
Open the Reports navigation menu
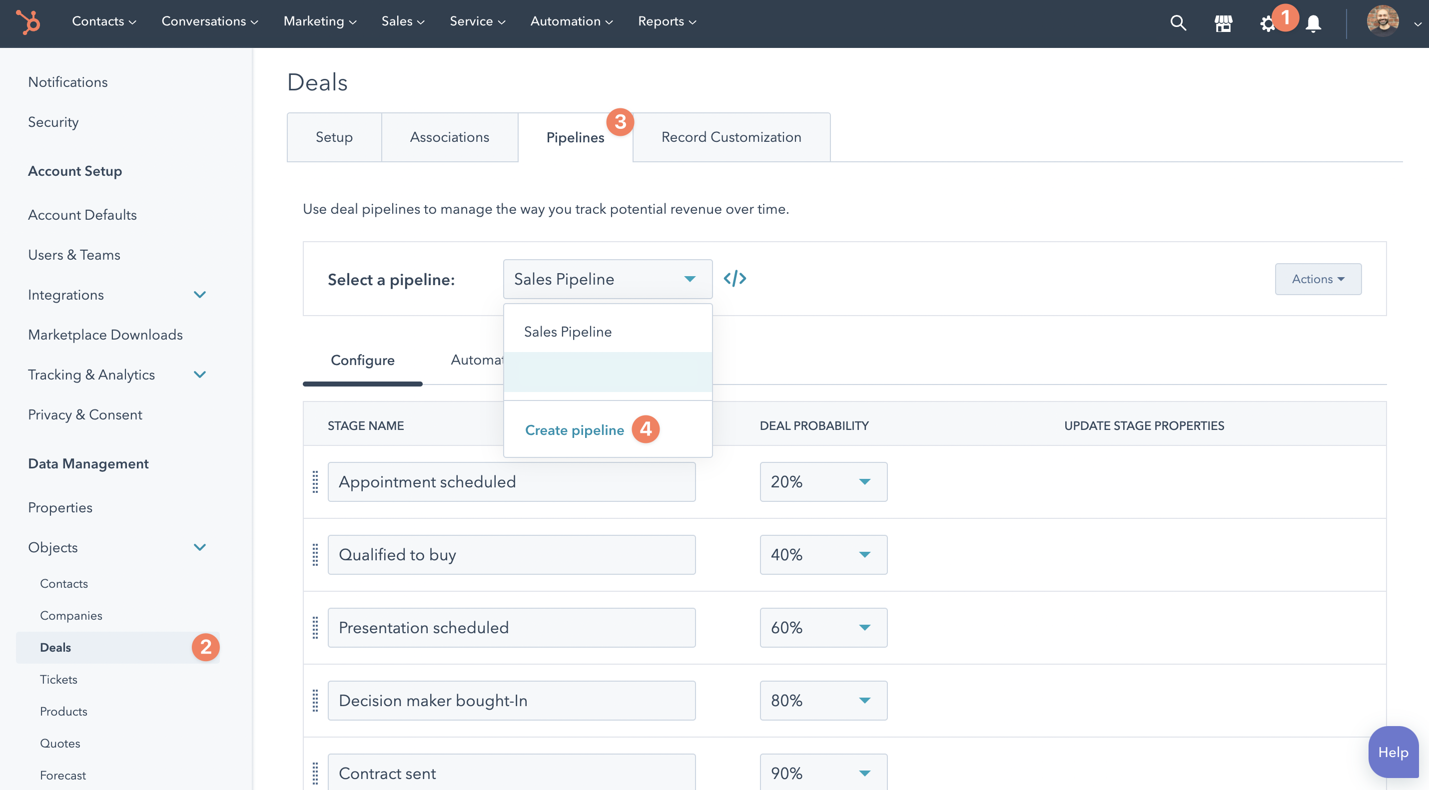click(666, 21)
